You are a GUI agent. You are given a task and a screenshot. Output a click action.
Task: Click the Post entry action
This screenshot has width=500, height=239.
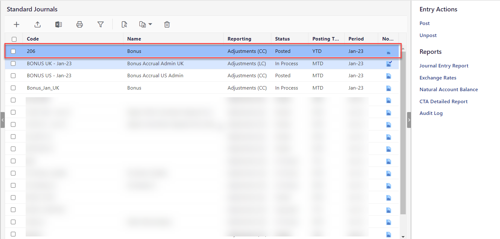click(x=424, y=23)
